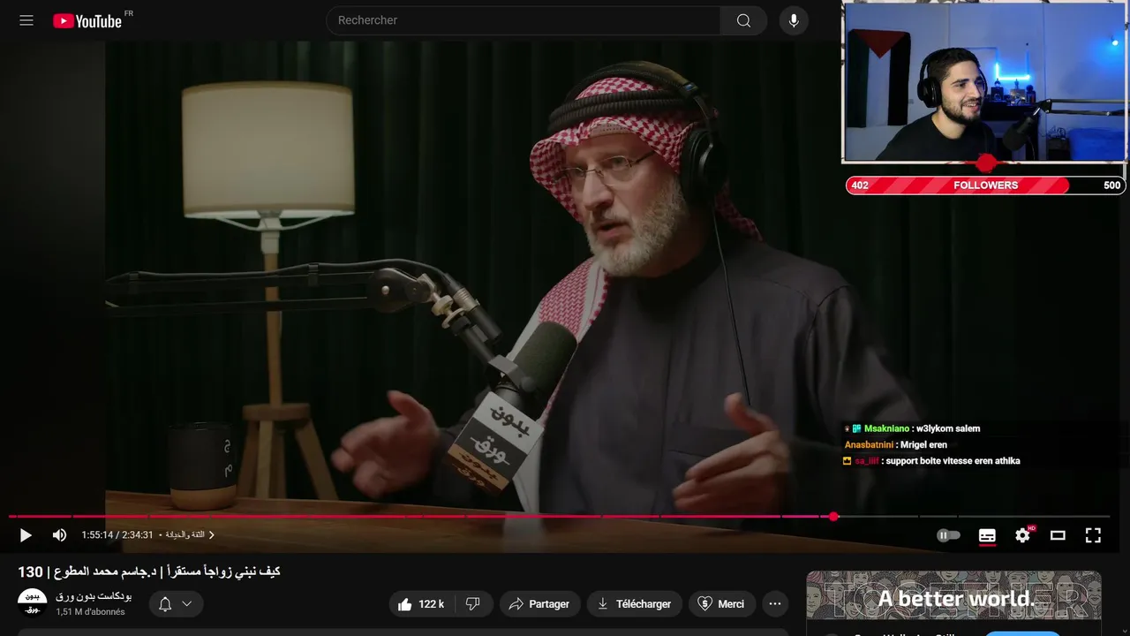Click the Followers goal progress bar overlay

[985, 185]
